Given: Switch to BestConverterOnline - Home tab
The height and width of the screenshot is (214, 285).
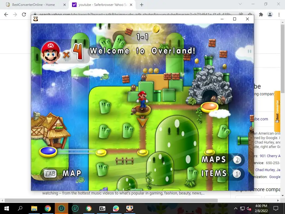Looking at the screenshot, I should pos(33,5).
